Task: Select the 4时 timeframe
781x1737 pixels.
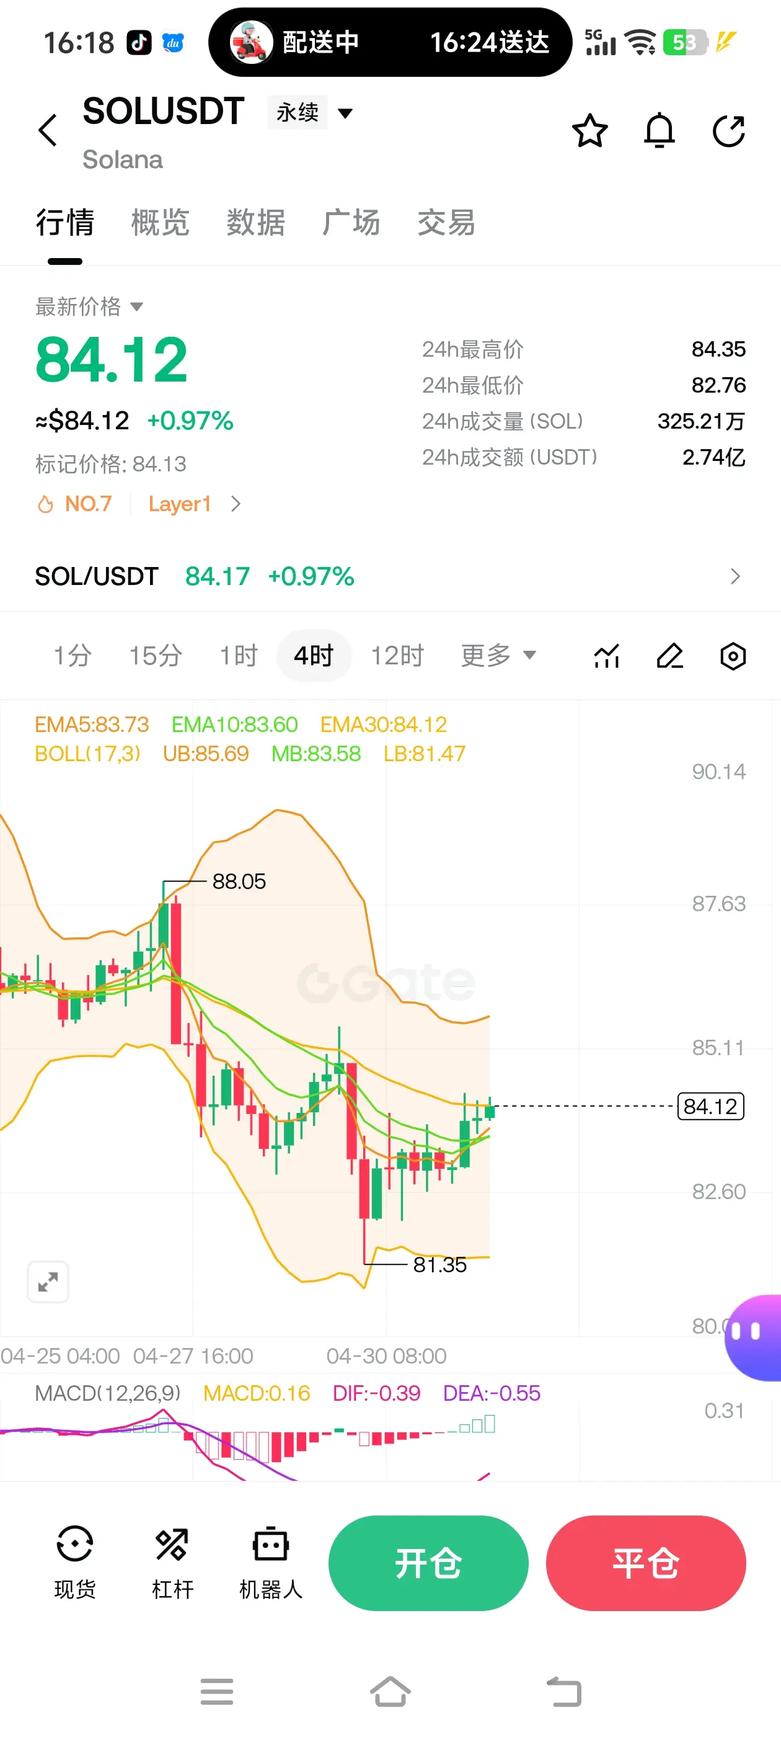Action: 314,656
